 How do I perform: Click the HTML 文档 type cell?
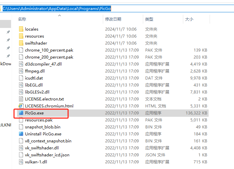(156, 106)
